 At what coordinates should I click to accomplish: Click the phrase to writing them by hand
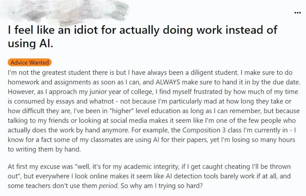point(44,149)
